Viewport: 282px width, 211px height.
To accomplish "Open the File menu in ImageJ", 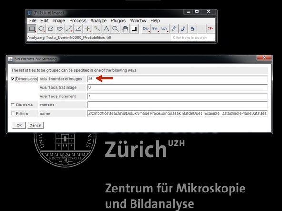I will tap(33, 21).
